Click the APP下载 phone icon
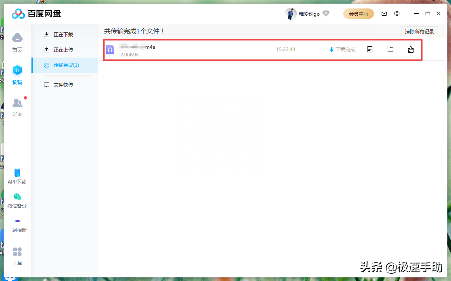The height and width of the screenshot is (281, 451). pos(17,173)
